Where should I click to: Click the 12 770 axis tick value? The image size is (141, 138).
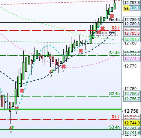130,66
